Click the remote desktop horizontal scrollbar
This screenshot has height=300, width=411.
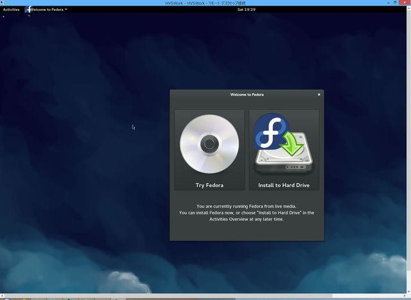[x=168, y=296]
